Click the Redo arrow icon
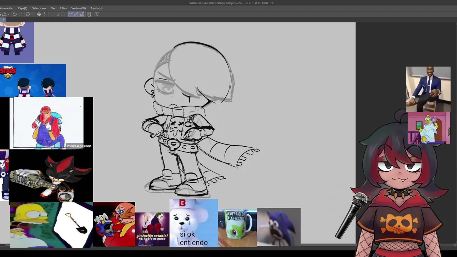 [21, 14]
